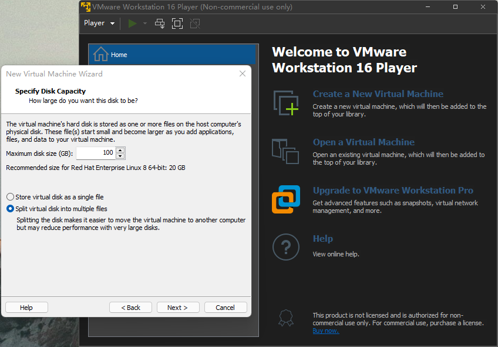Enter full screen mode via toolbar icon
Screen dimensions: 498x347
tap(177, 23)
